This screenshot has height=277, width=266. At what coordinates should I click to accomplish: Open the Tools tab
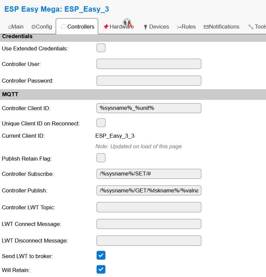pyautogui.click(x=257, y=27)
